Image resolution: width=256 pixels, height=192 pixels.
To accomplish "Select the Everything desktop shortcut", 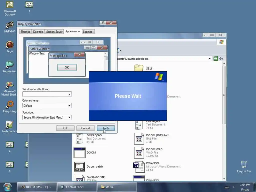I will click(x=10, y=107).
